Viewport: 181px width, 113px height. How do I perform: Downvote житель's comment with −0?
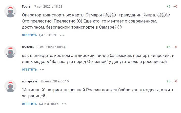point(175,47)
